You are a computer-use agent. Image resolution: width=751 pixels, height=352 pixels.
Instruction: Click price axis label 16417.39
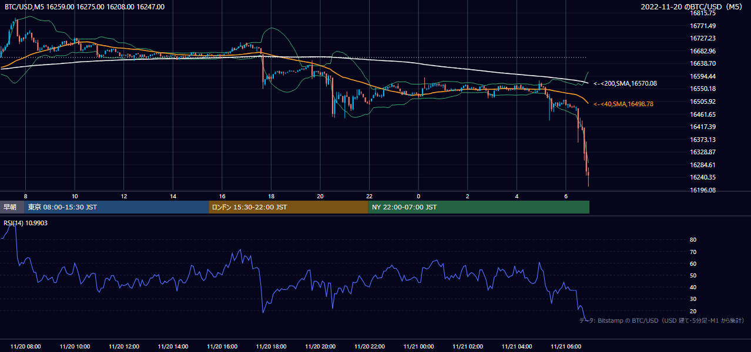[702, 127]
